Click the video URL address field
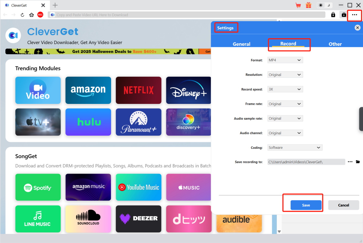The image size is (363, 243). (x=187, y=15)
